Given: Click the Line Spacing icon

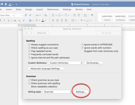Looking at the screenshot, I should 73,20.
